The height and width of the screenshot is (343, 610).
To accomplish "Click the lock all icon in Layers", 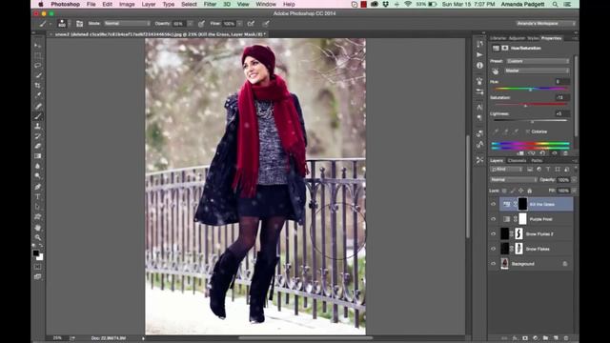I will click(x=530, y=191).
